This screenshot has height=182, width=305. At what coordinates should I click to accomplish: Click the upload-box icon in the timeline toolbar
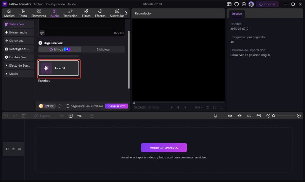tap(92, 116)
